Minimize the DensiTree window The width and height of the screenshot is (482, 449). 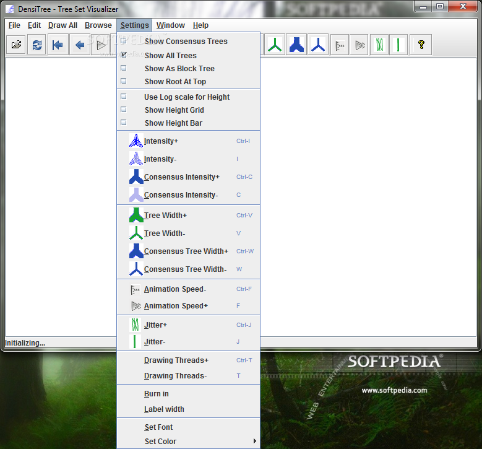(x=423, y=7)
